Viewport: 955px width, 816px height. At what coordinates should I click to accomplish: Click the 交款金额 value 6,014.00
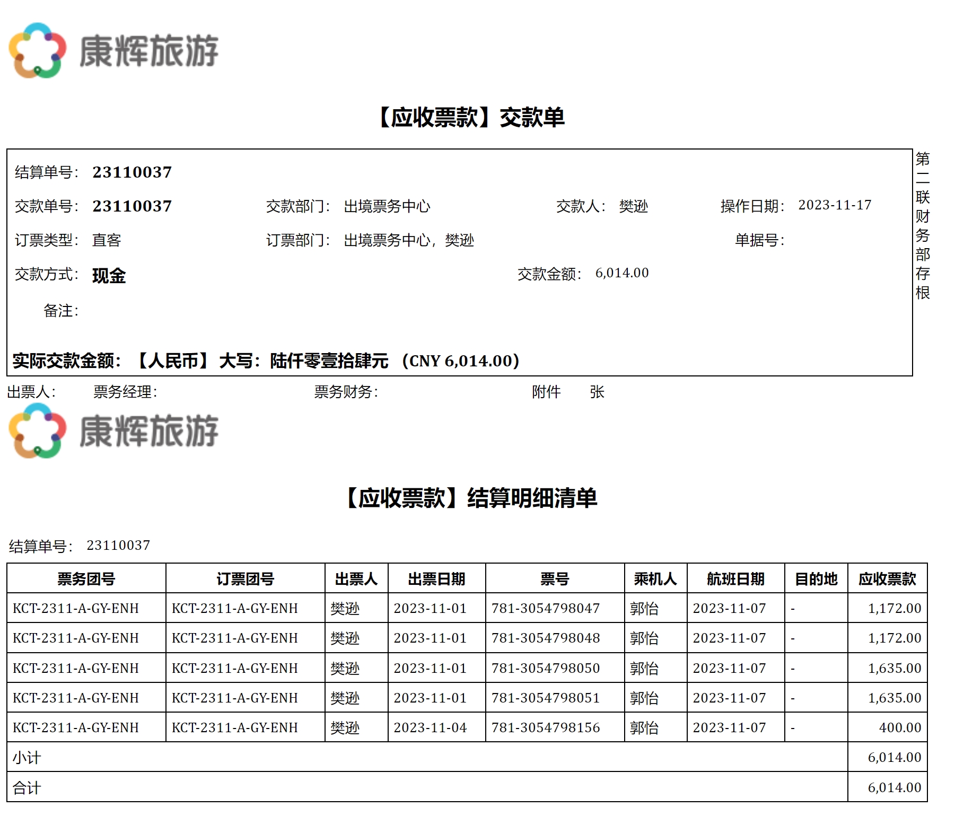tap(621, 273)
